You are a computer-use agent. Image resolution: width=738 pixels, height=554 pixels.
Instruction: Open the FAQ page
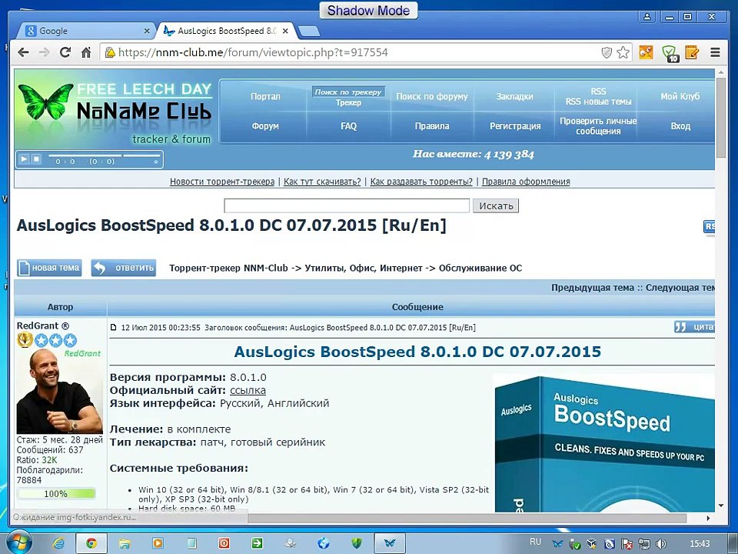click(x=348, y=126)
